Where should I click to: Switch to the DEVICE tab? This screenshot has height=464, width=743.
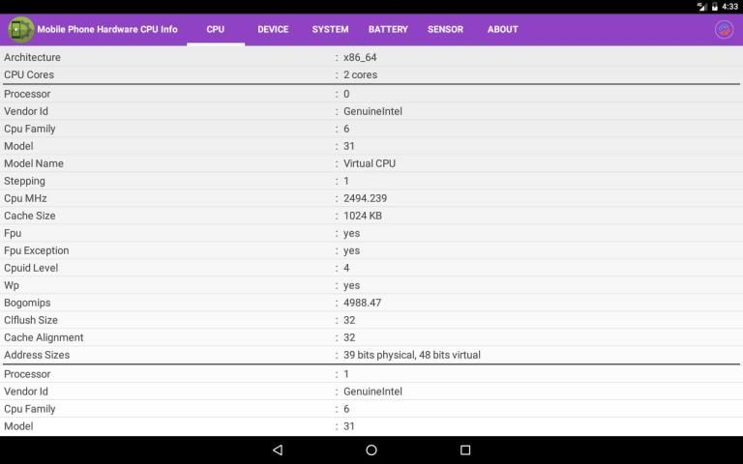[273, 29]
